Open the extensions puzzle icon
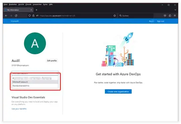Viewport: 181px width, 124px height. (x=170, y=16)
